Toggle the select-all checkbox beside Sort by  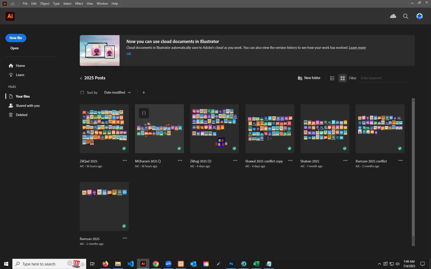click(82, 92)
